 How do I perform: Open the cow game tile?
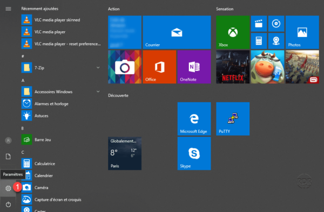[x=267, y=67]
